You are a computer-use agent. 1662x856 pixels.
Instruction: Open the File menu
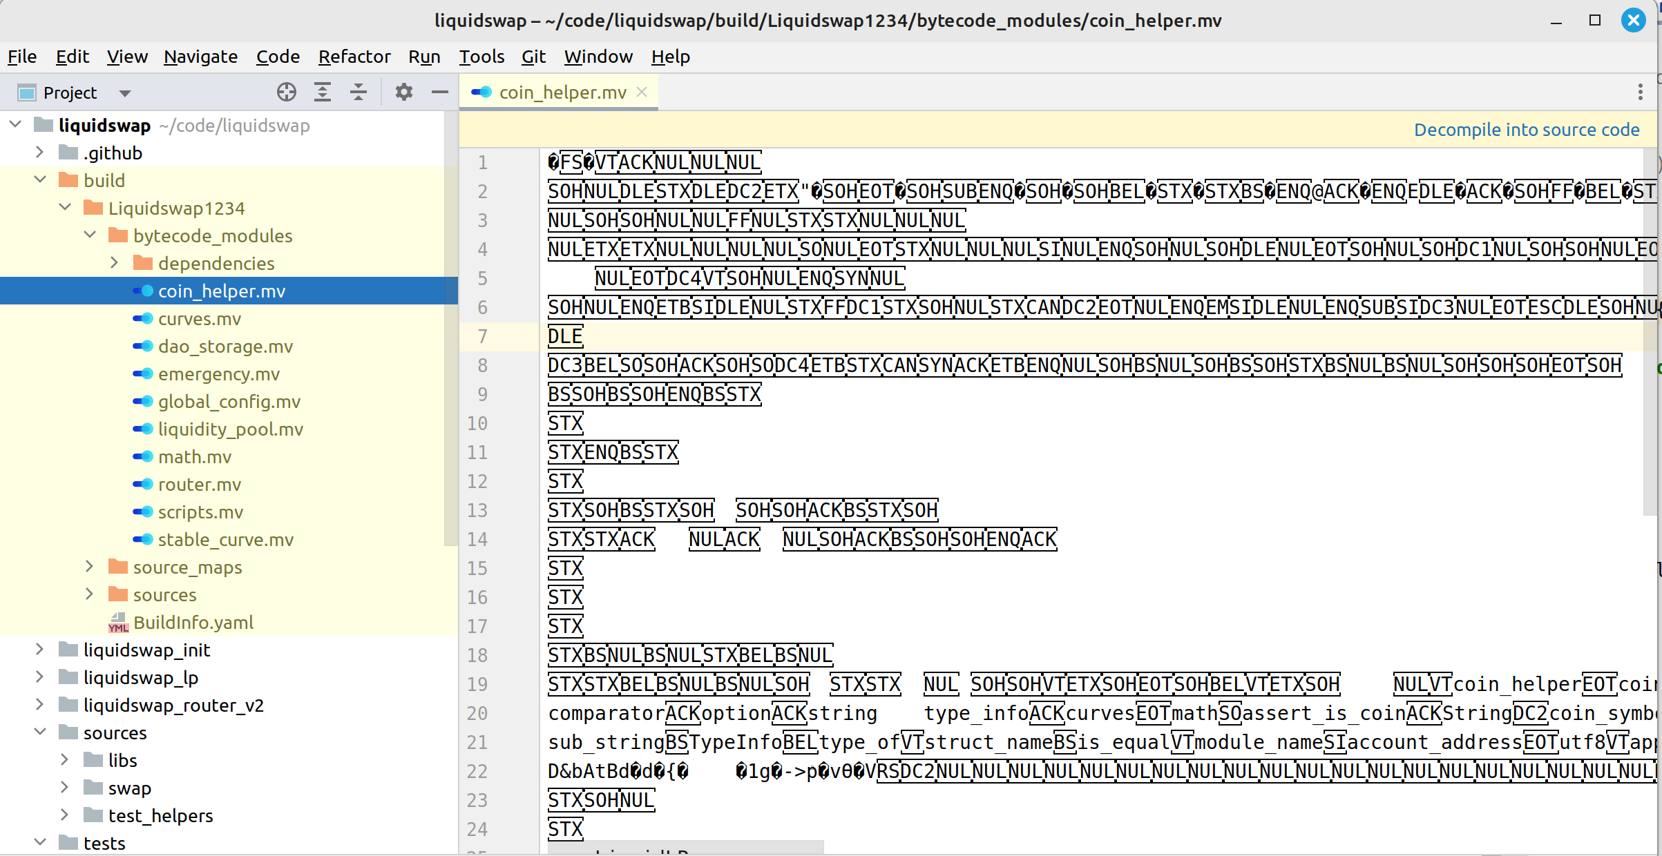point(22,57)
